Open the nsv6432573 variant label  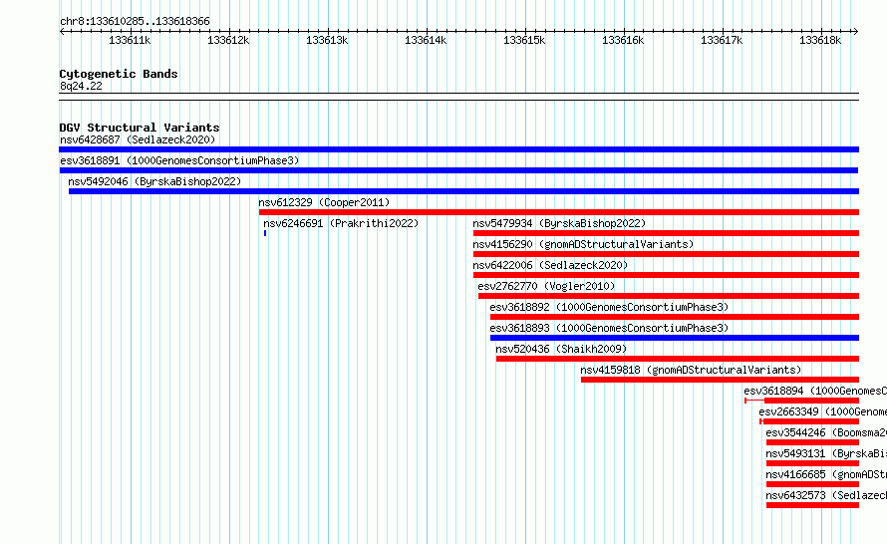coord(826,495)
